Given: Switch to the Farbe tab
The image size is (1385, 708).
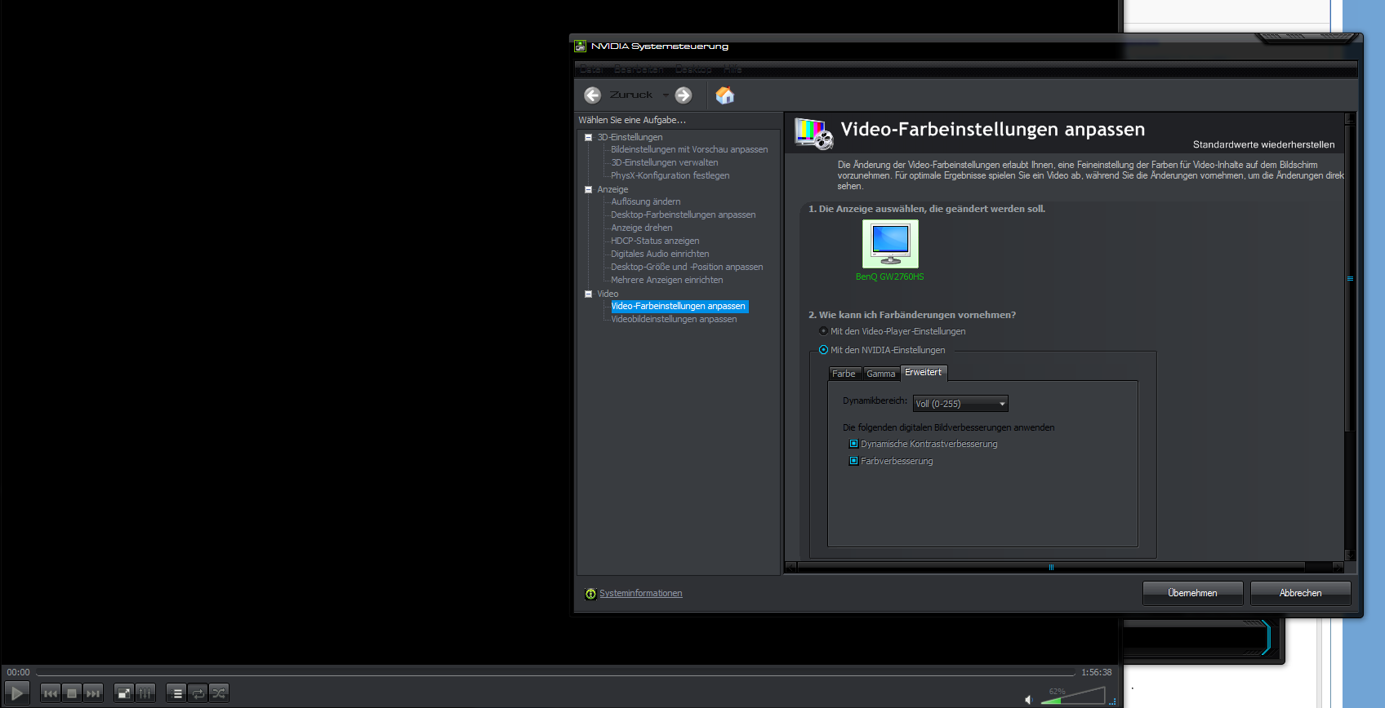Looking at the screenshot, I should click(x=844, y=374).
